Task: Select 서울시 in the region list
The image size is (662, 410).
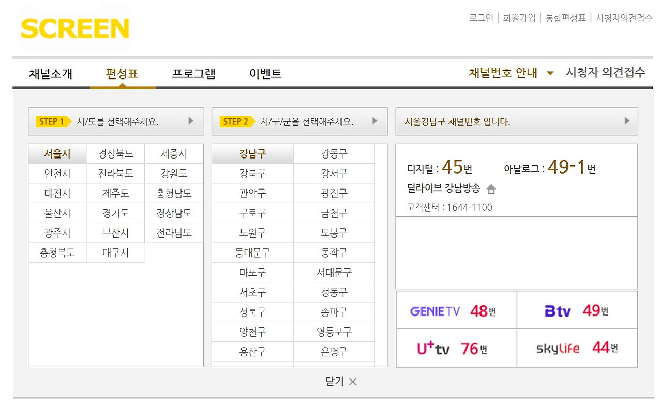Action: pyautogui.click(x=57, y=154)
